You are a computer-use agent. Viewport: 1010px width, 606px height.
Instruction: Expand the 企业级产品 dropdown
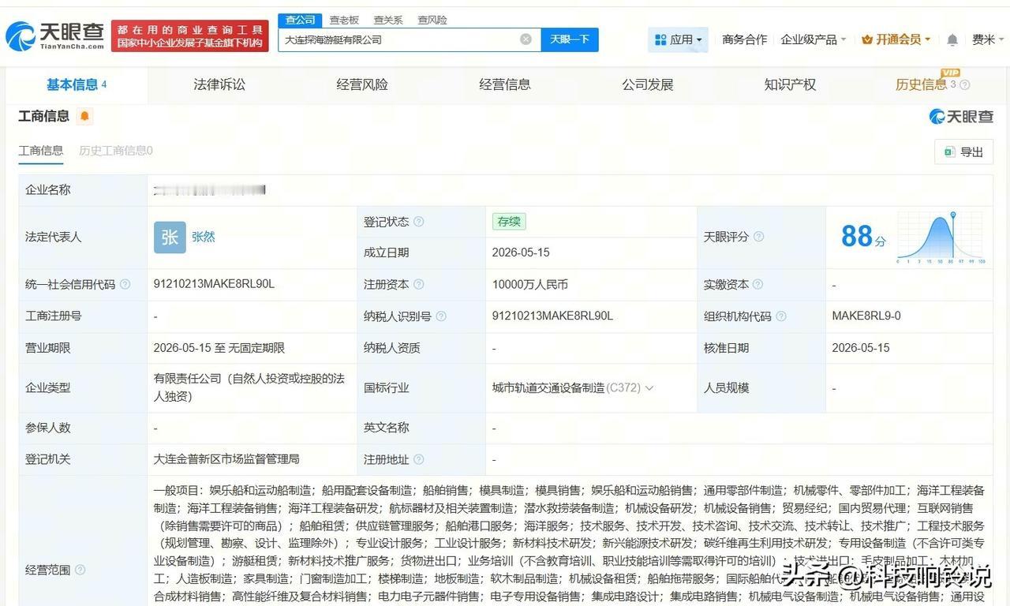click(814, 39)
